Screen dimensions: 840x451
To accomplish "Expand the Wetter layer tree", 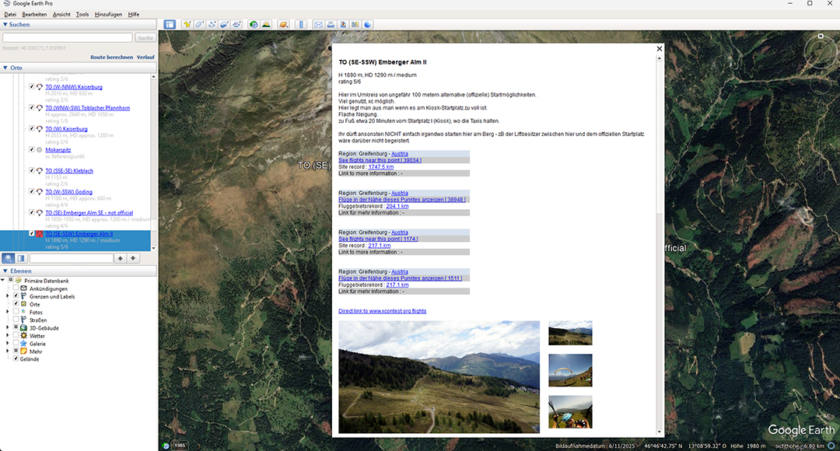I will tap(7, 335).
